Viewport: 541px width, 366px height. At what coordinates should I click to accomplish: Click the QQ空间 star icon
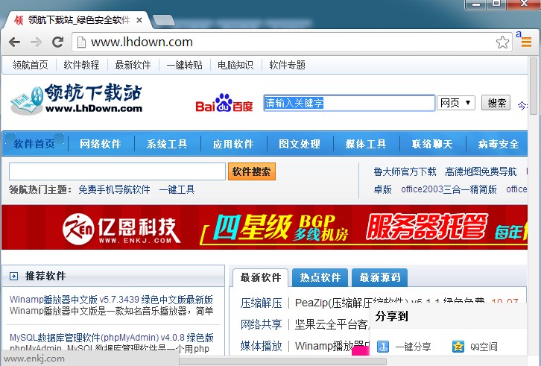(x=458, y=347)
